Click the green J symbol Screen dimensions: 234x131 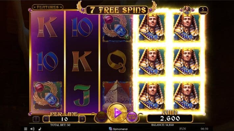(x=82, y=95)
